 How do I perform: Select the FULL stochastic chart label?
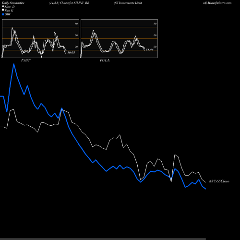(x=105, y=60)
